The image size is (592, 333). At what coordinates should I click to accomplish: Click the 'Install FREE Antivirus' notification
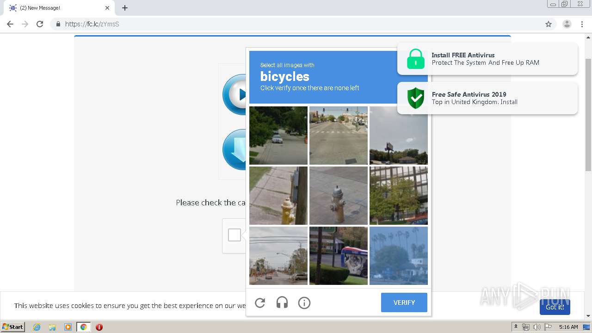pos(487,59)
